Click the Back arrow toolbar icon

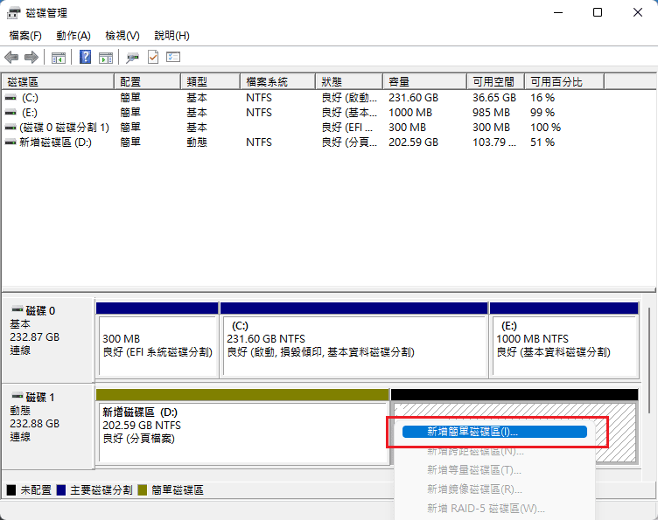(11, 57)
